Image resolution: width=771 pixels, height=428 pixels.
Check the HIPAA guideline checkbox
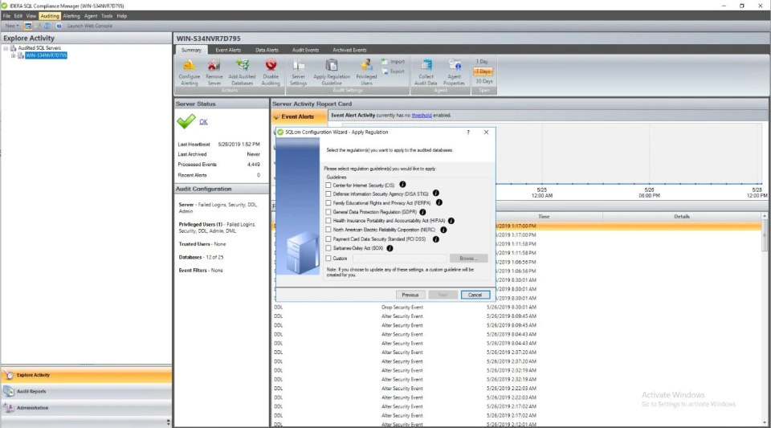click(328, 221)
